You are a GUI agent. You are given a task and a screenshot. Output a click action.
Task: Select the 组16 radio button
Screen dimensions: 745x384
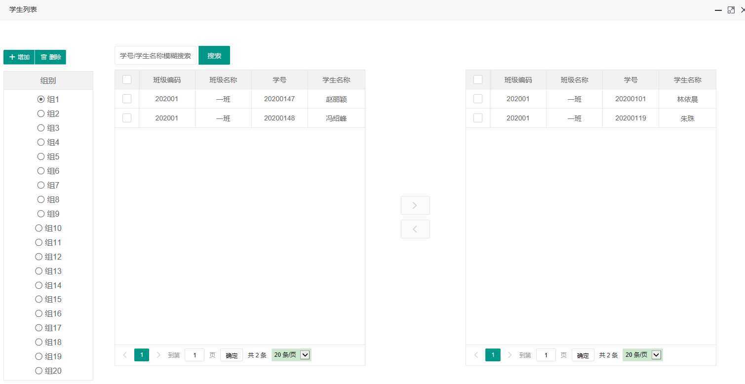pos(39,313)
